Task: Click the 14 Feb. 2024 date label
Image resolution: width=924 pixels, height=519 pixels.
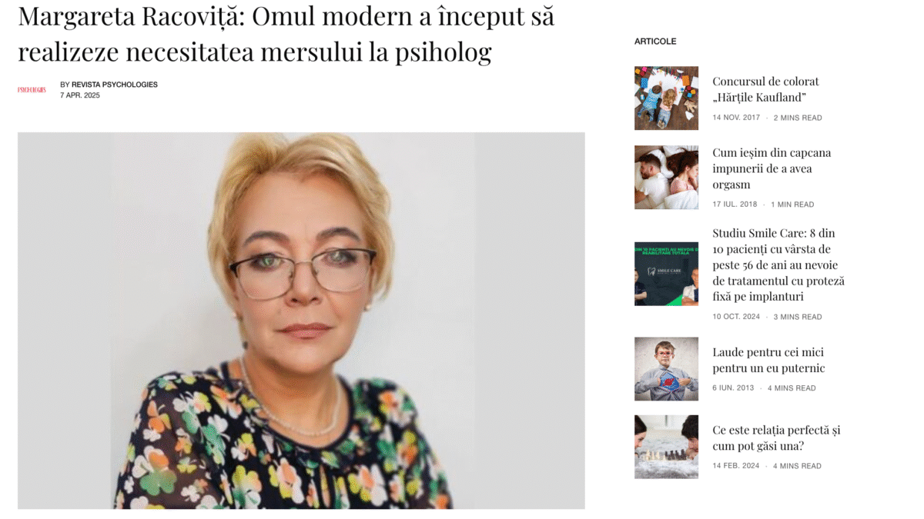Action: 736,466
